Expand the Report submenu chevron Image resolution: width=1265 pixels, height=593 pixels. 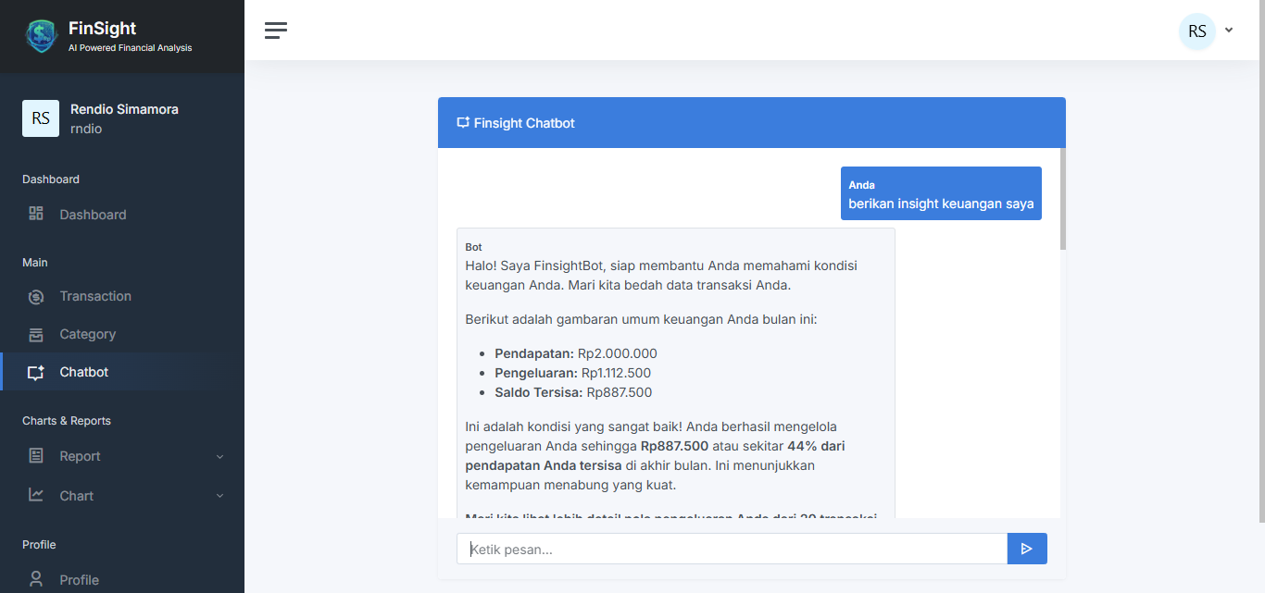coord(219,456)
